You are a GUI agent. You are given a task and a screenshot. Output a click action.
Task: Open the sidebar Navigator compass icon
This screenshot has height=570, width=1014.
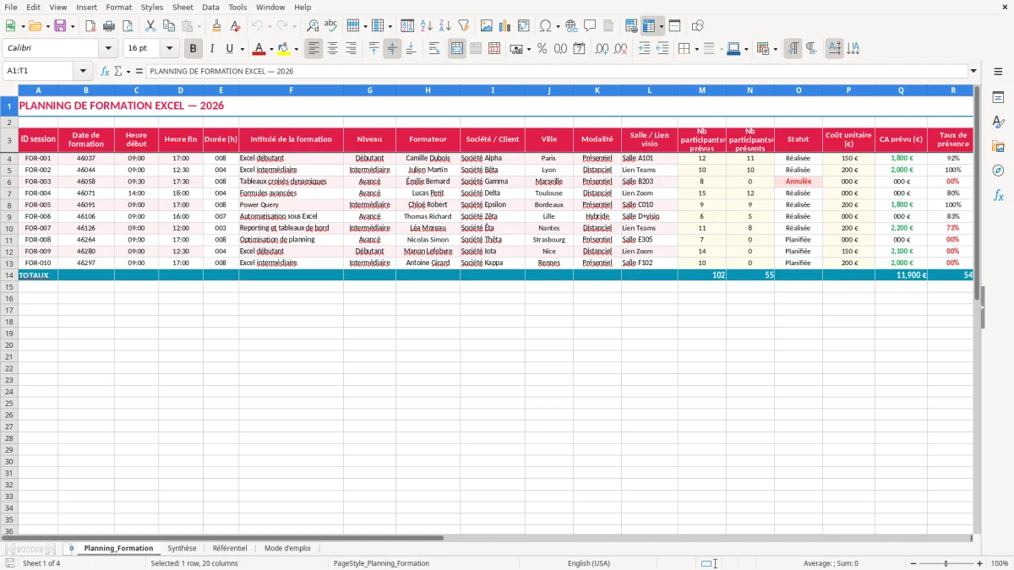coord(998,171)
